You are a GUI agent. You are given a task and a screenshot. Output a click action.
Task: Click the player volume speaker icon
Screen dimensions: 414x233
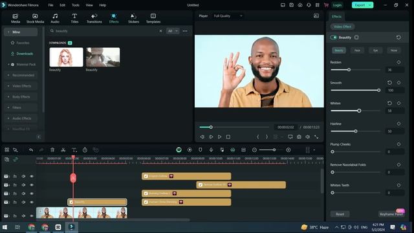tap(308, 137)
